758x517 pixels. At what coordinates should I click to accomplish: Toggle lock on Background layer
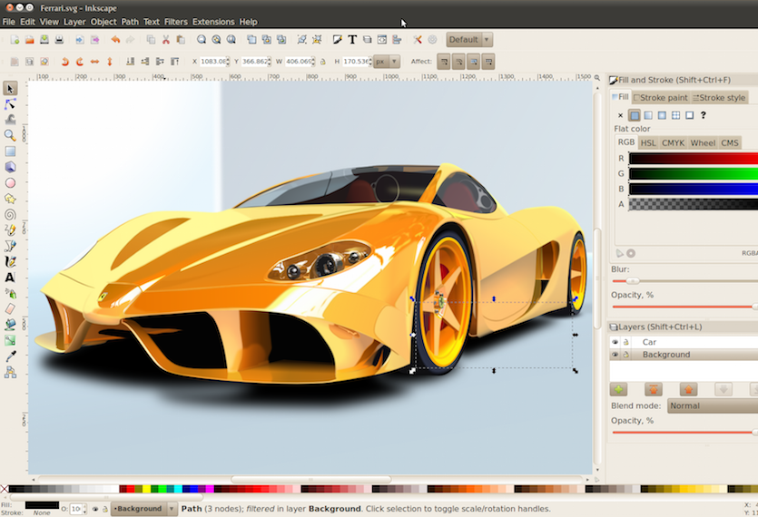point(626,354)
